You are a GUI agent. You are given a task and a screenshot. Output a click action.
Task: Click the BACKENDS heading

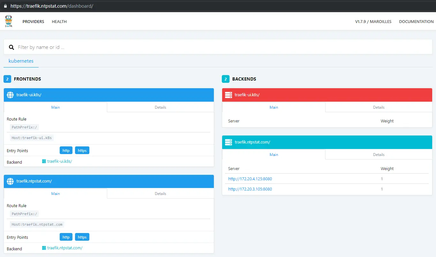point(244,79)
